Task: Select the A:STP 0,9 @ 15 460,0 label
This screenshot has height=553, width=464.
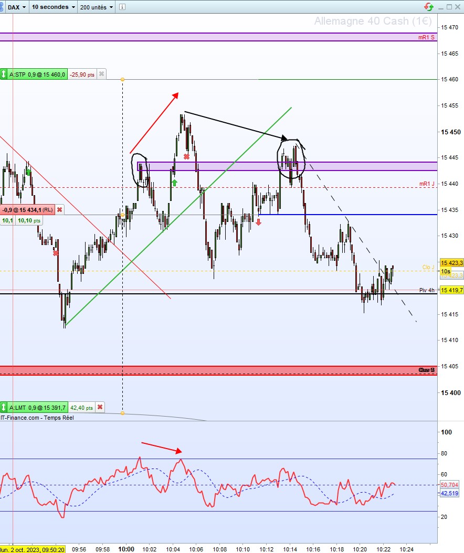Action: coord(37,75)
